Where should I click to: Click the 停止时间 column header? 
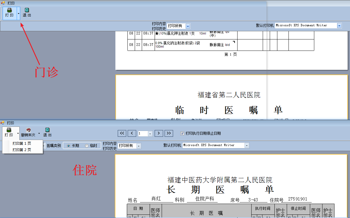(298, 208)
